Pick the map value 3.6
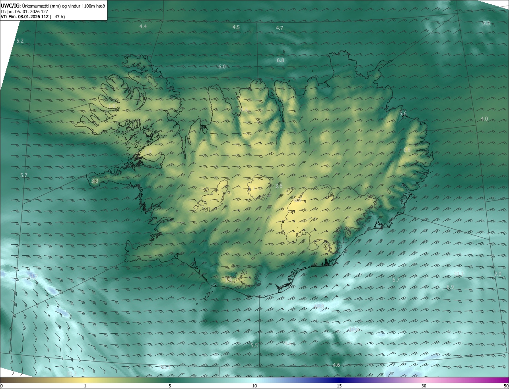The width and height of the screenshot is (509, 389). [279, 186]
